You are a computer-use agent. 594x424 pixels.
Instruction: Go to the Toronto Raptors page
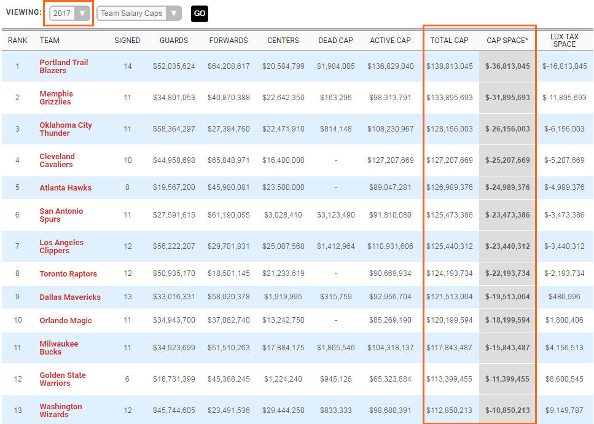68,274
